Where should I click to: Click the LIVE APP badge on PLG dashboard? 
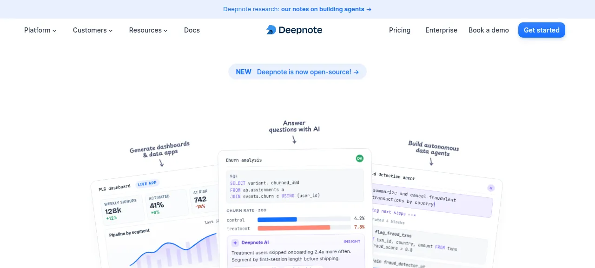pos(147,184)
